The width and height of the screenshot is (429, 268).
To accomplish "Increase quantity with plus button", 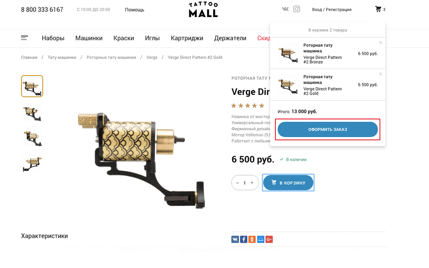I will click(x=252, y=183).
